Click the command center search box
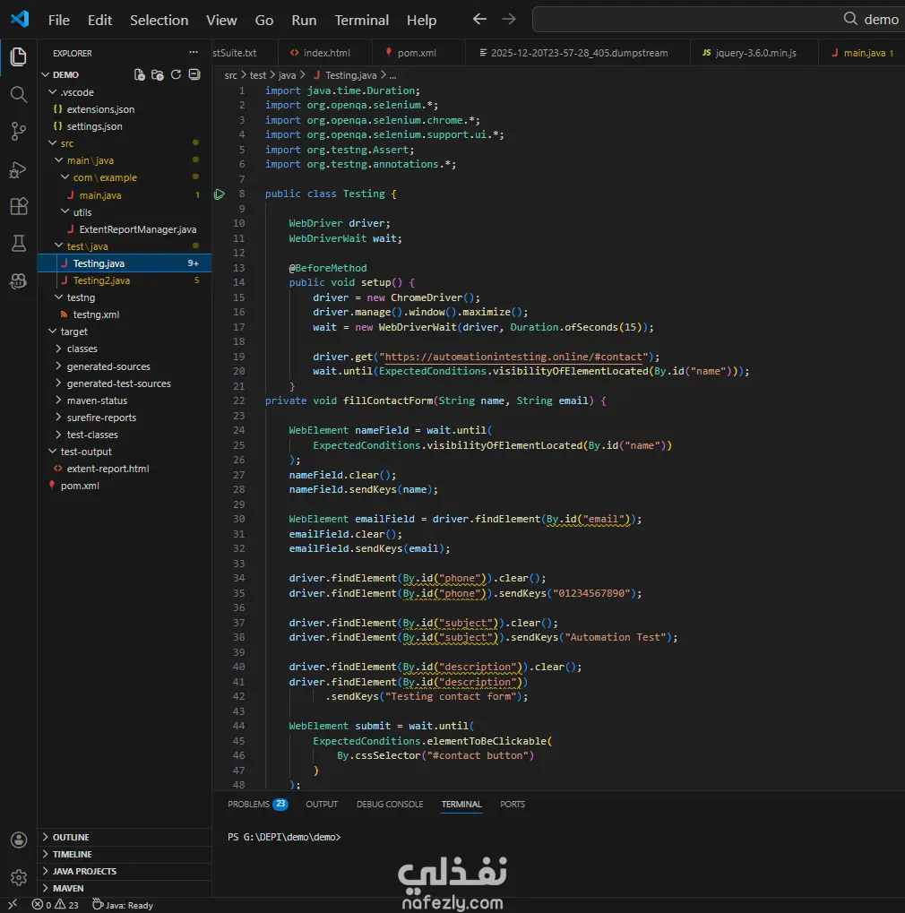 718,19
